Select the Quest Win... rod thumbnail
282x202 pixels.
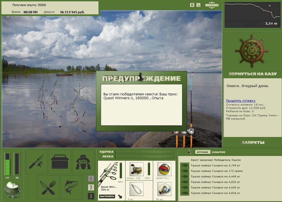pos(109,173)
